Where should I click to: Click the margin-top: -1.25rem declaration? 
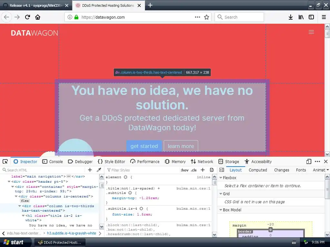136,198
